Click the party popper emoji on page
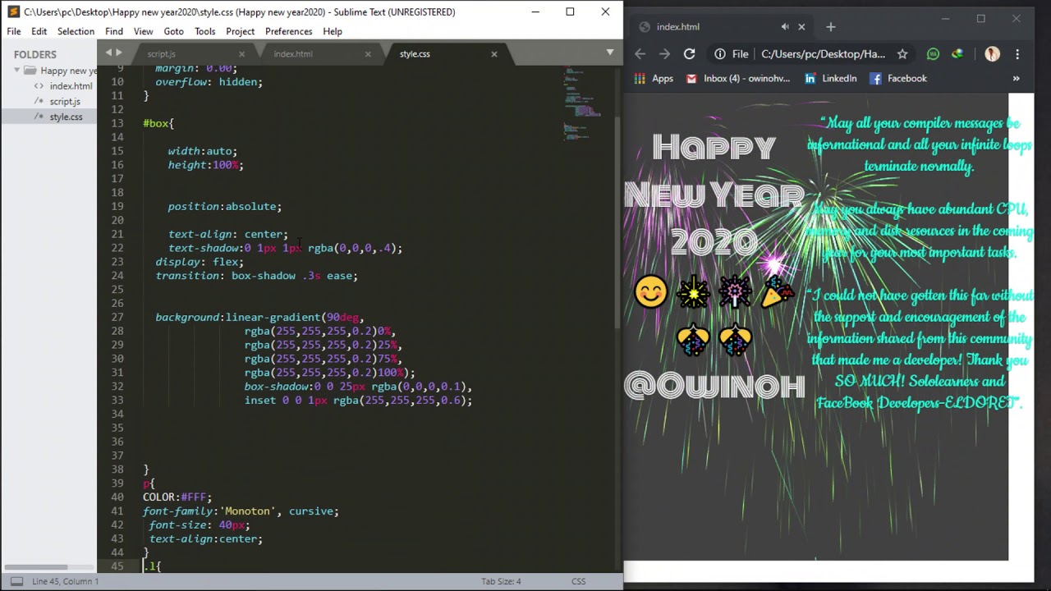1051x591 pixels. coord(777,291)
